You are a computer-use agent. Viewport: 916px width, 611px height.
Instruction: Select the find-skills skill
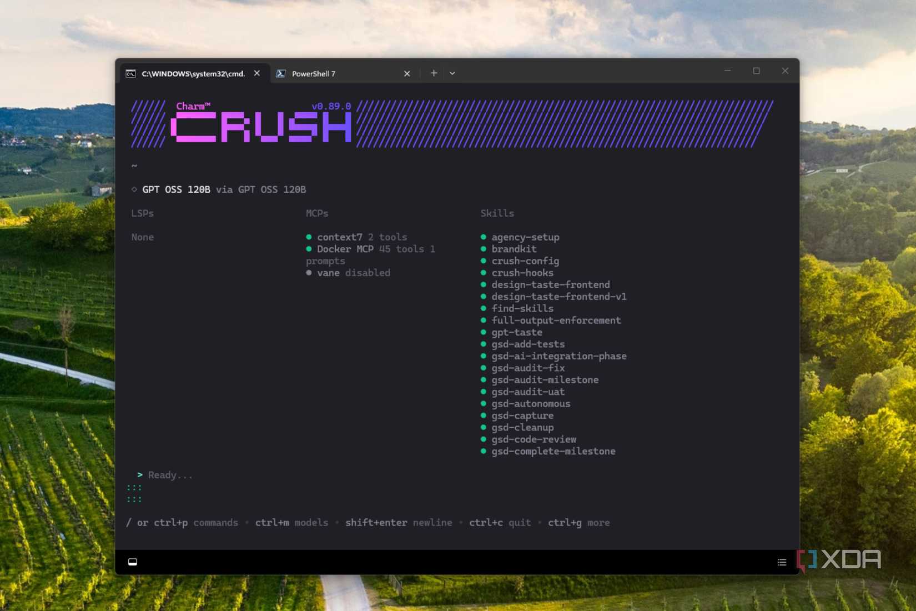pyautogui.click(x=517, y=308)
